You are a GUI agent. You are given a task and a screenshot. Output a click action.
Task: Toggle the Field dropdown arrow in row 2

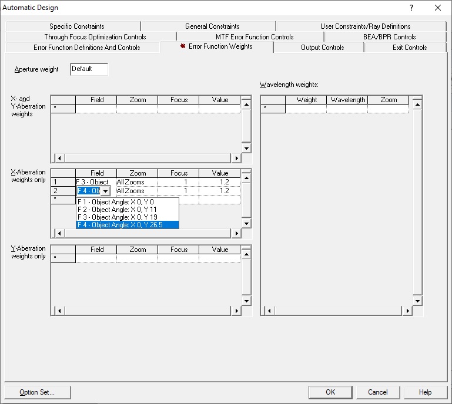click(105, 191)
